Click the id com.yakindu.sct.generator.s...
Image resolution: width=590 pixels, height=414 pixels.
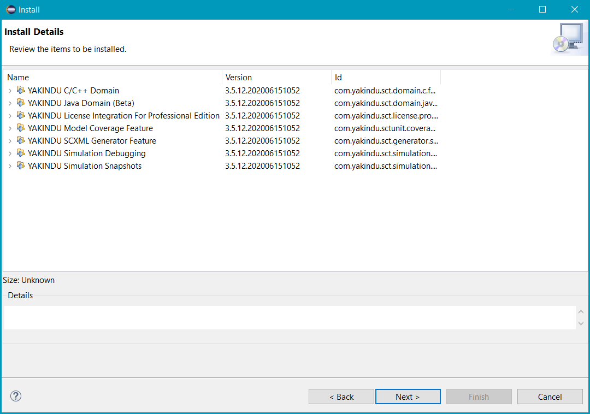tap(386, 140)
